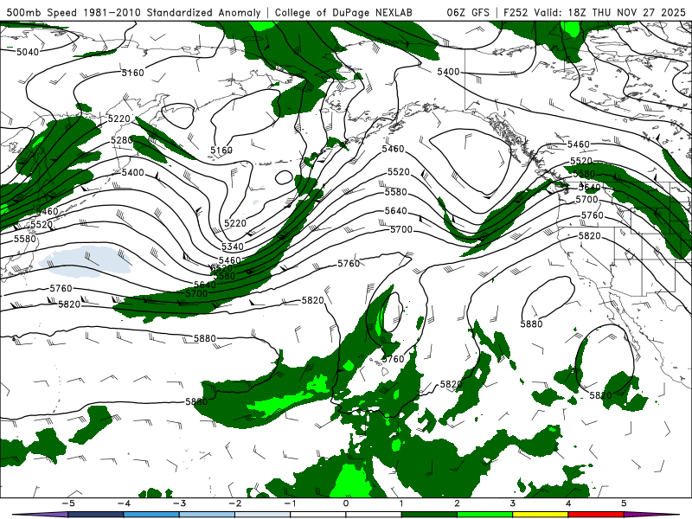Screen dimensions: 692x519
Task: Click the 5040 height contour label
Action: point(28,52)
